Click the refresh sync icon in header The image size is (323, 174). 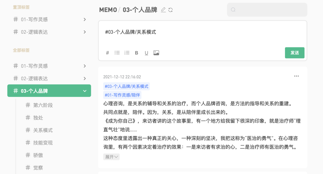[x=170, y=10]
